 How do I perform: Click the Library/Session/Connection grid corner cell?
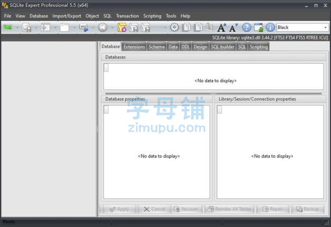coord(219,109)
